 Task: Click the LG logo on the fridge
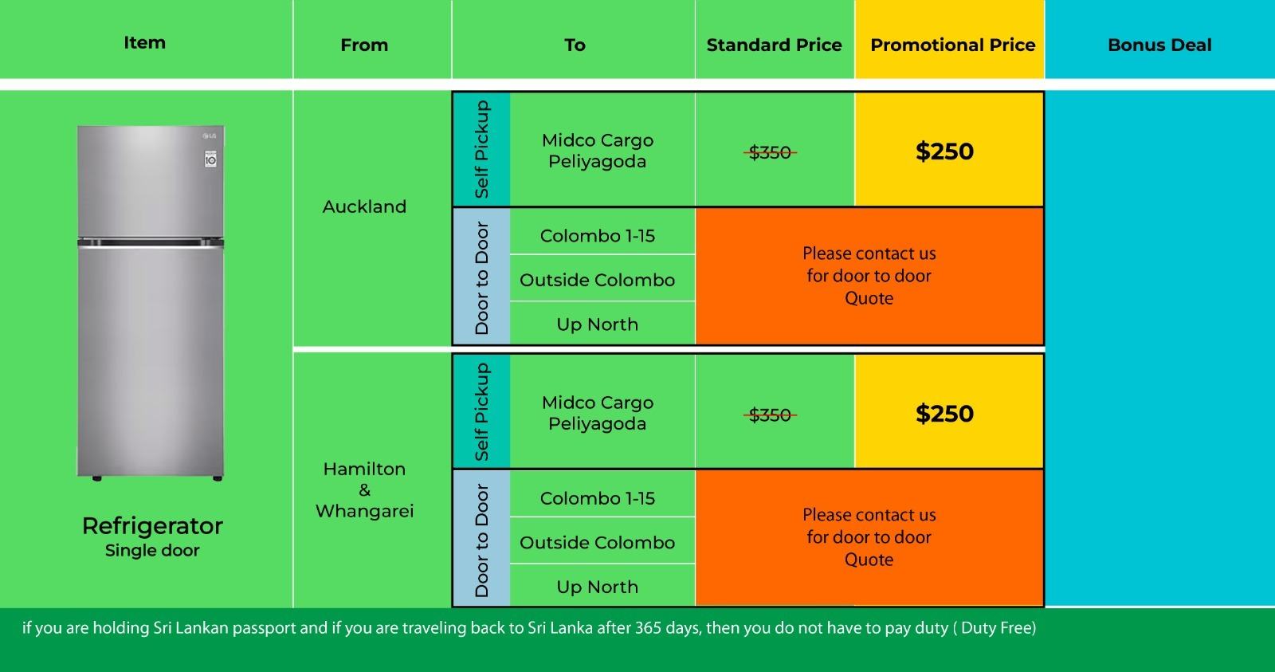pos(210,136)
